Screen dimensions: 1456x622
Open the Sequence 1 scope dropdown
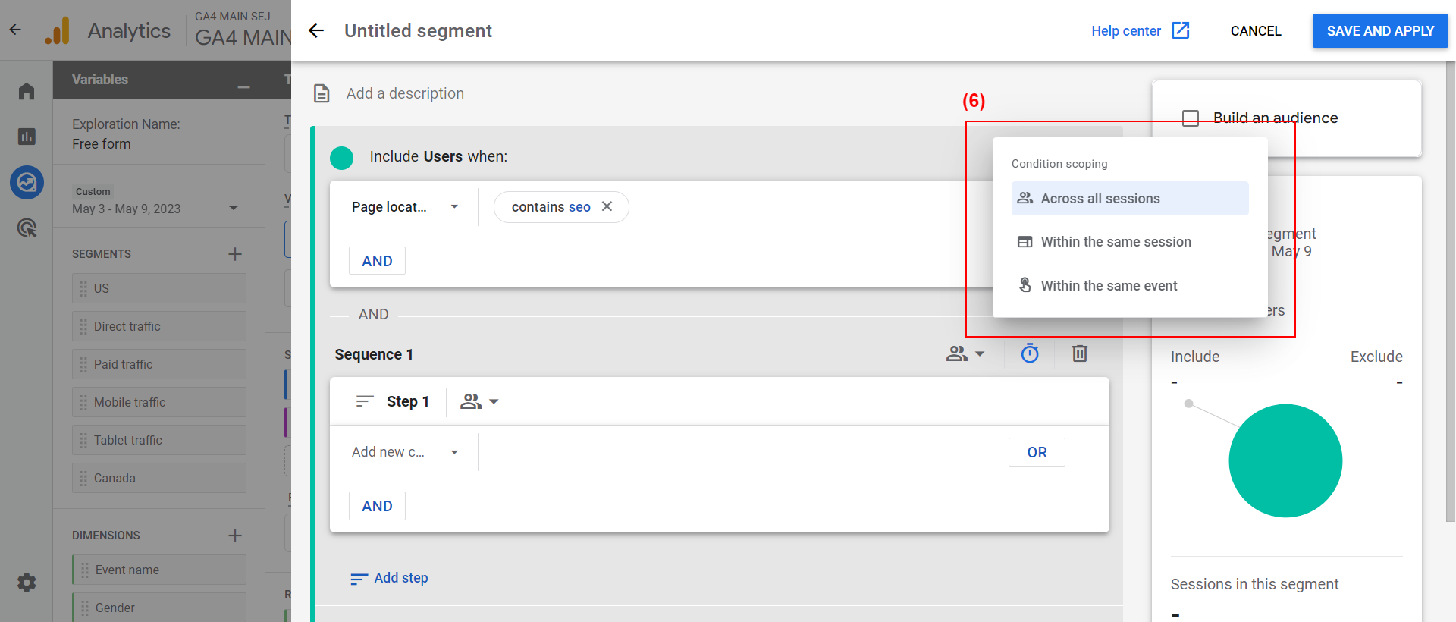[965, 353]
